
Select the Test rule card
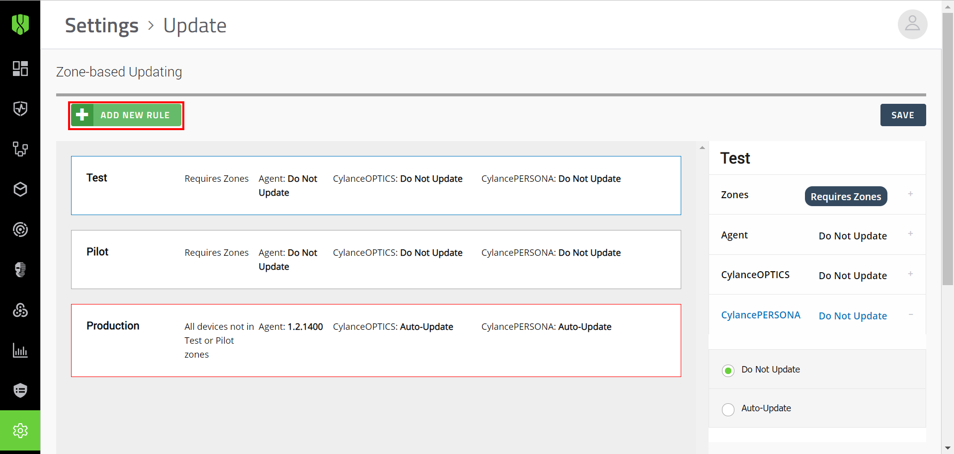[376, 185]
